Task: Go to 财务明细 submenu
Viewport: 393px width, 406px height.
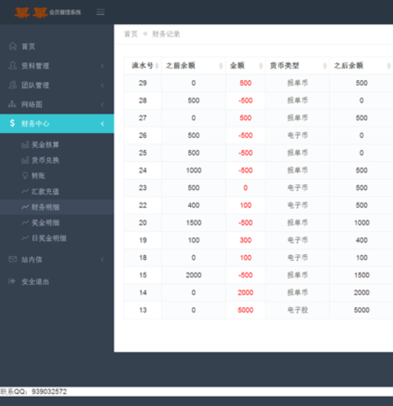Action: click(57, 207)
